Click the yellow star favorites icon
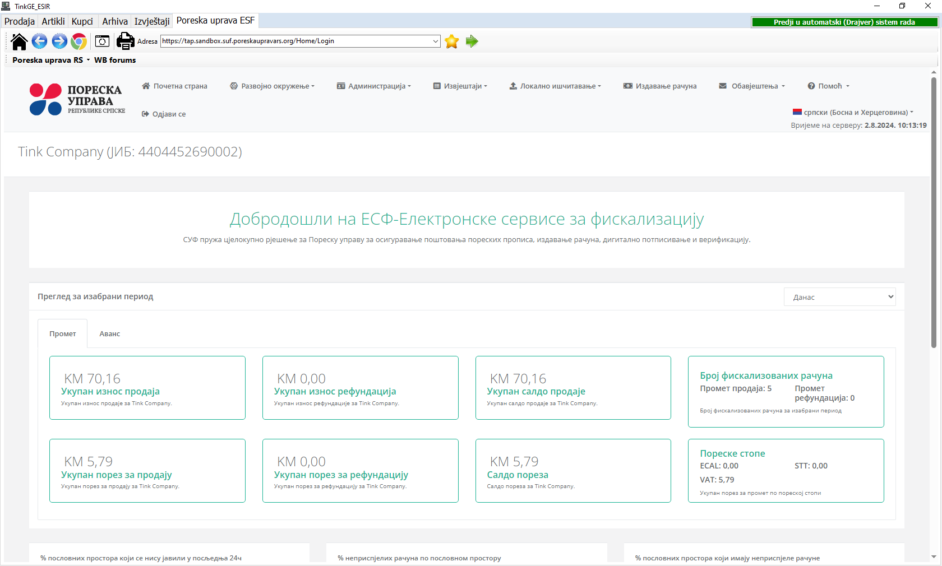 tap(452, 41)
